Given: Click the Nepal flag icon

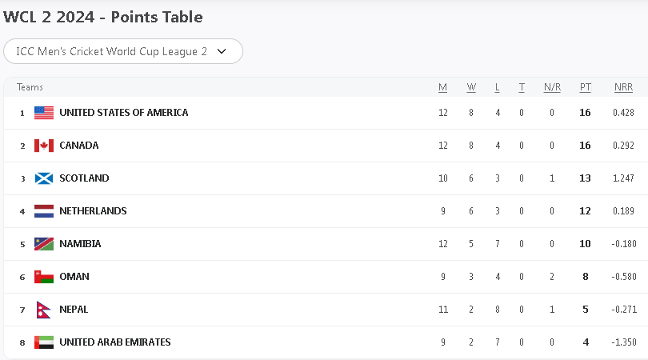Looking at the screenshot, I should click(x=43, y=310).
